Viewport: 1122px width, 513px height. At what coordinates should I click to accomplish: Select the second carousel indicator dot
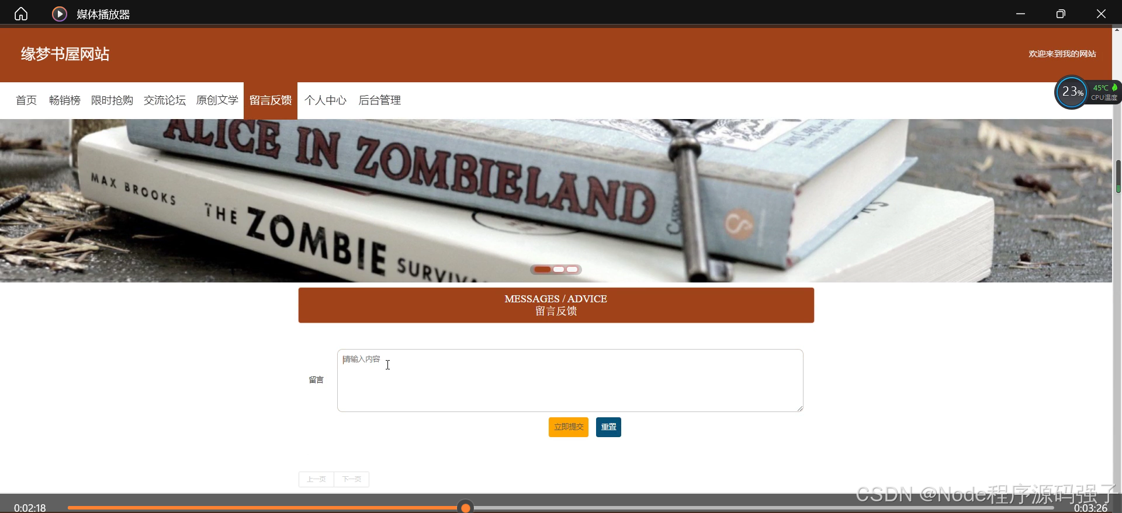[559, 270]
